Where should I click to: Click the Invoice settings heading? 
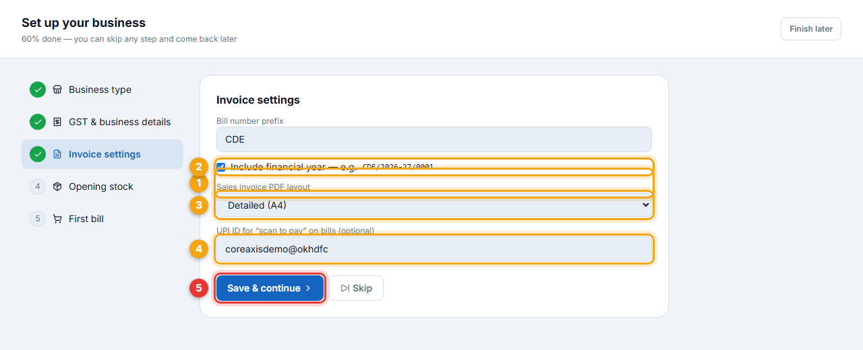pos(258,100)
